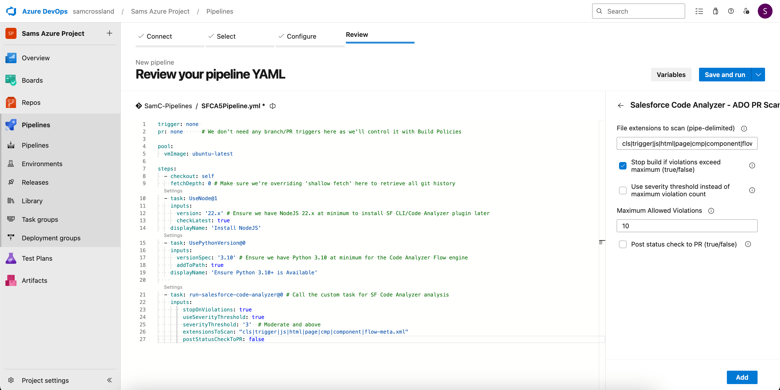Click Settings above the UsePythonVersion@0 task
780x390 pixels.
point(173,235)
